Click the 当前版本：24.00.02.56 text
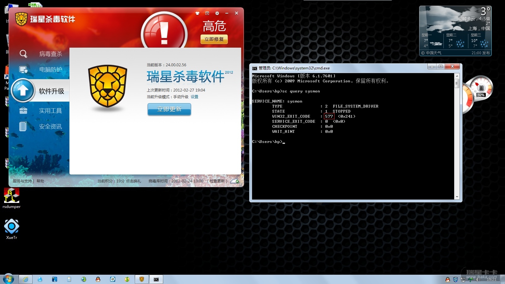Viewport: 505px width, 284px height. (167, 65)
